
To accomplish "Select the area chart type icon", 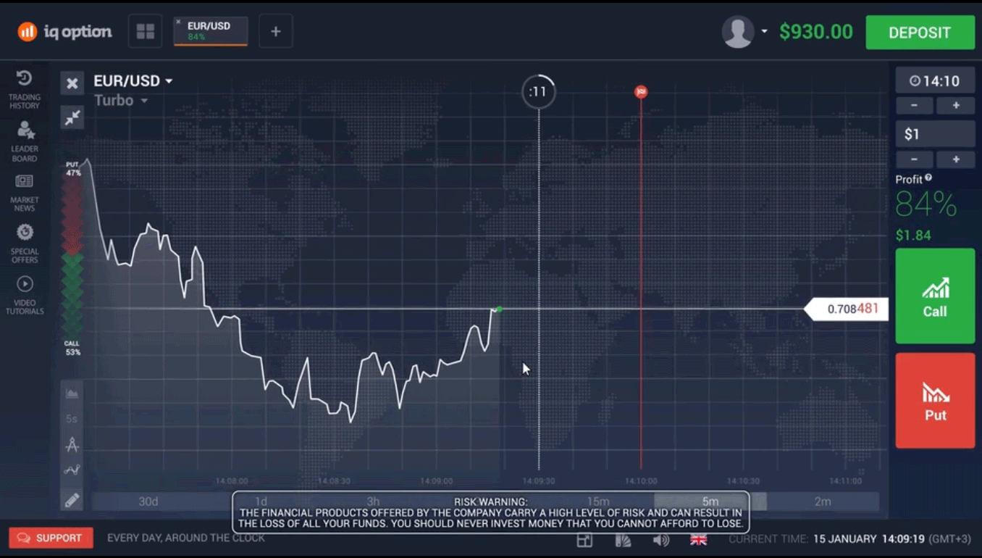I will [72, 393].
